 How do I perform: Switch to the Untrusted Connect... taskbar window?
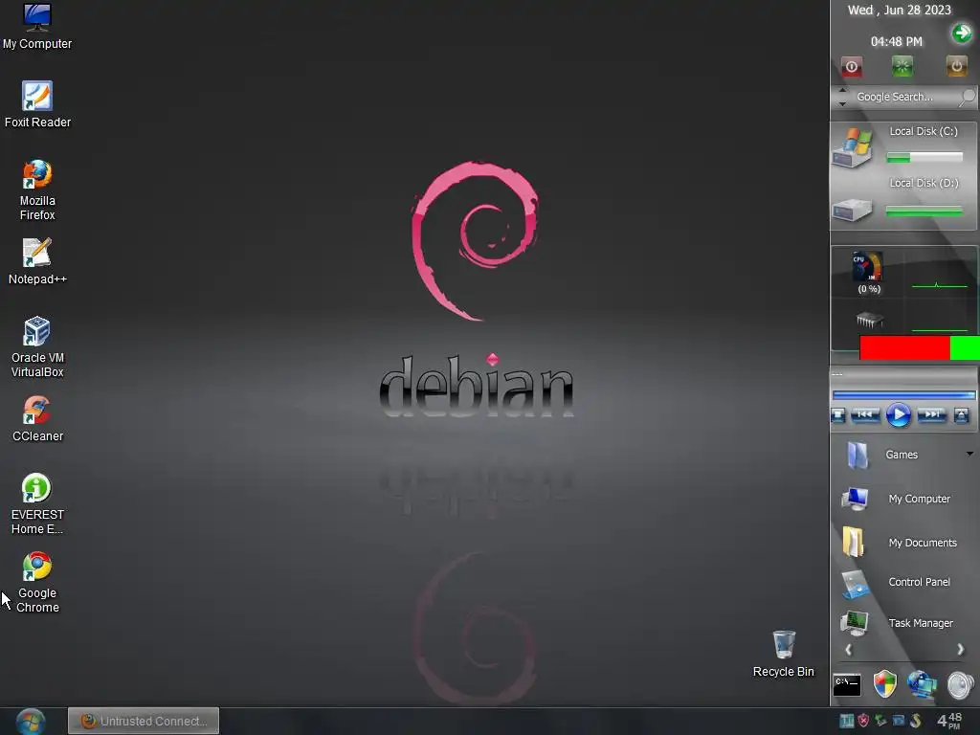tap(144, 722)
